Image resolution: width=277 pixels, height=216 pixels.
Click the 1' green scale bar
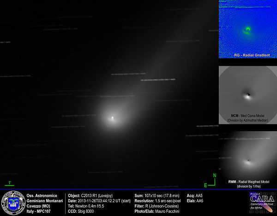[x=9, y=183]
